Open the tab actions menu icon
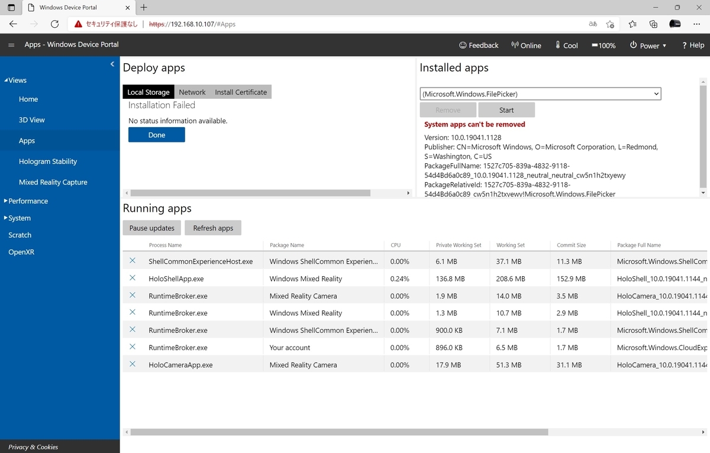Viewport: 710px width, 453px height. coord(11,8)
